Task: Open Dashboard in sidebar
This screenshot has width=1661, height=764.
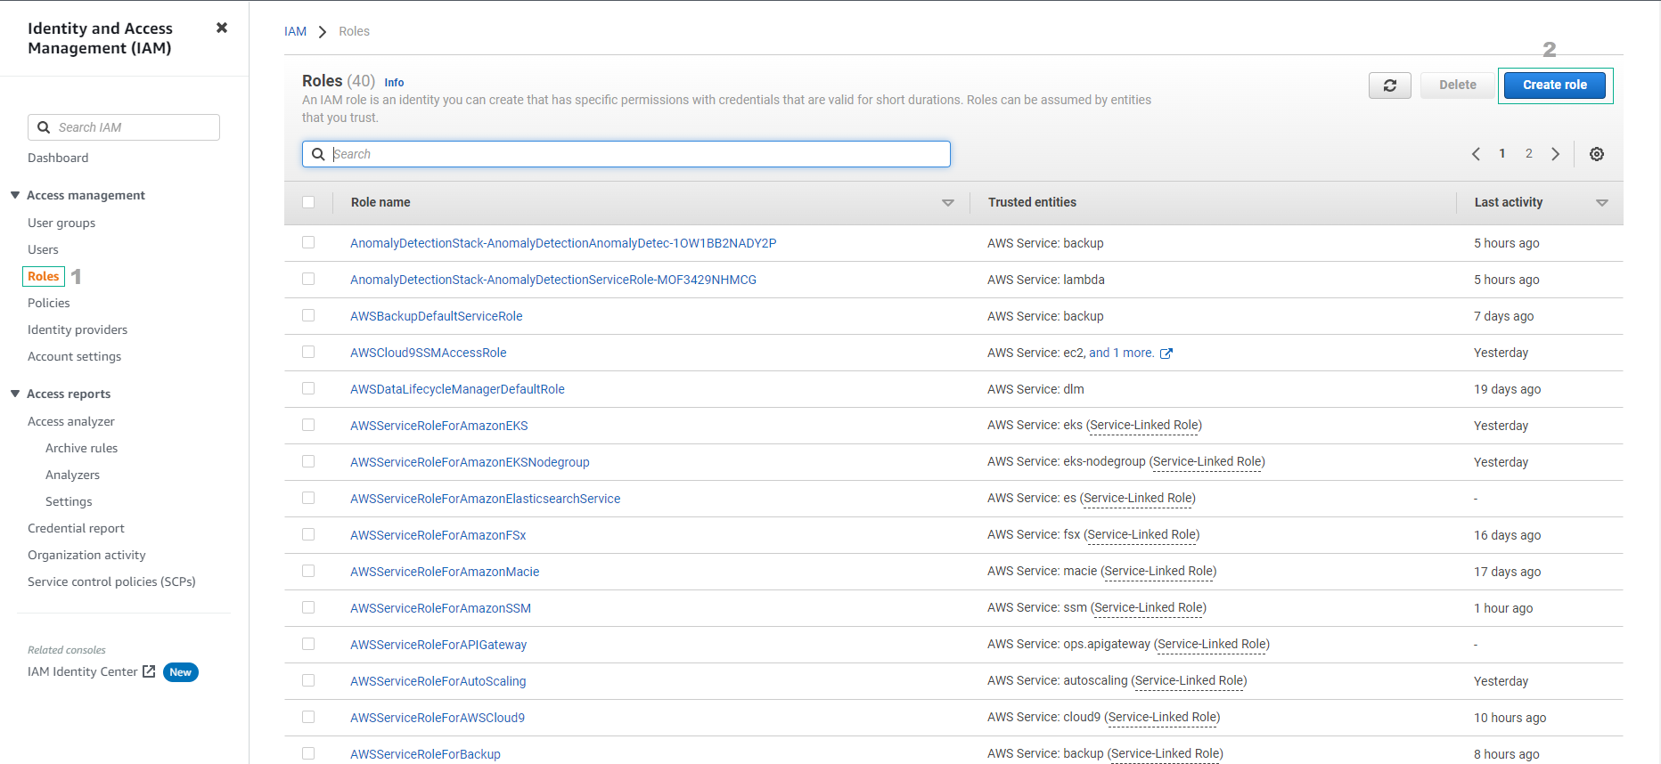Action: pos(58,158)
